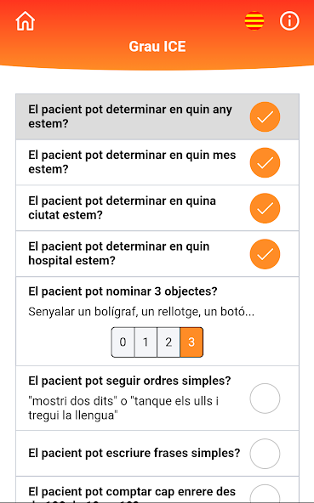Switch language via Catalan flag icon
Screen dimensions: 314x503
click(x=254, y=21)
